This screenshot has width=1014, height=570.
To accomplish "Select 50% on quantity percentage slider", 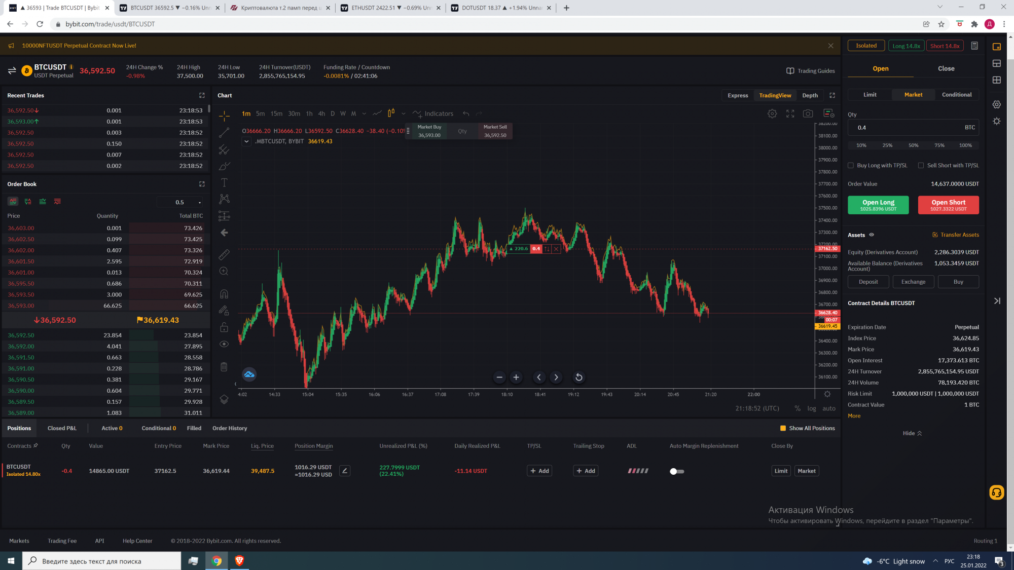I will [913, 145].
